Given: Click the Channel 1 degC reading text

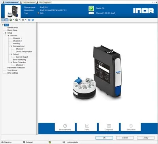Looking at the screenshot, I should tap(105, 13).
